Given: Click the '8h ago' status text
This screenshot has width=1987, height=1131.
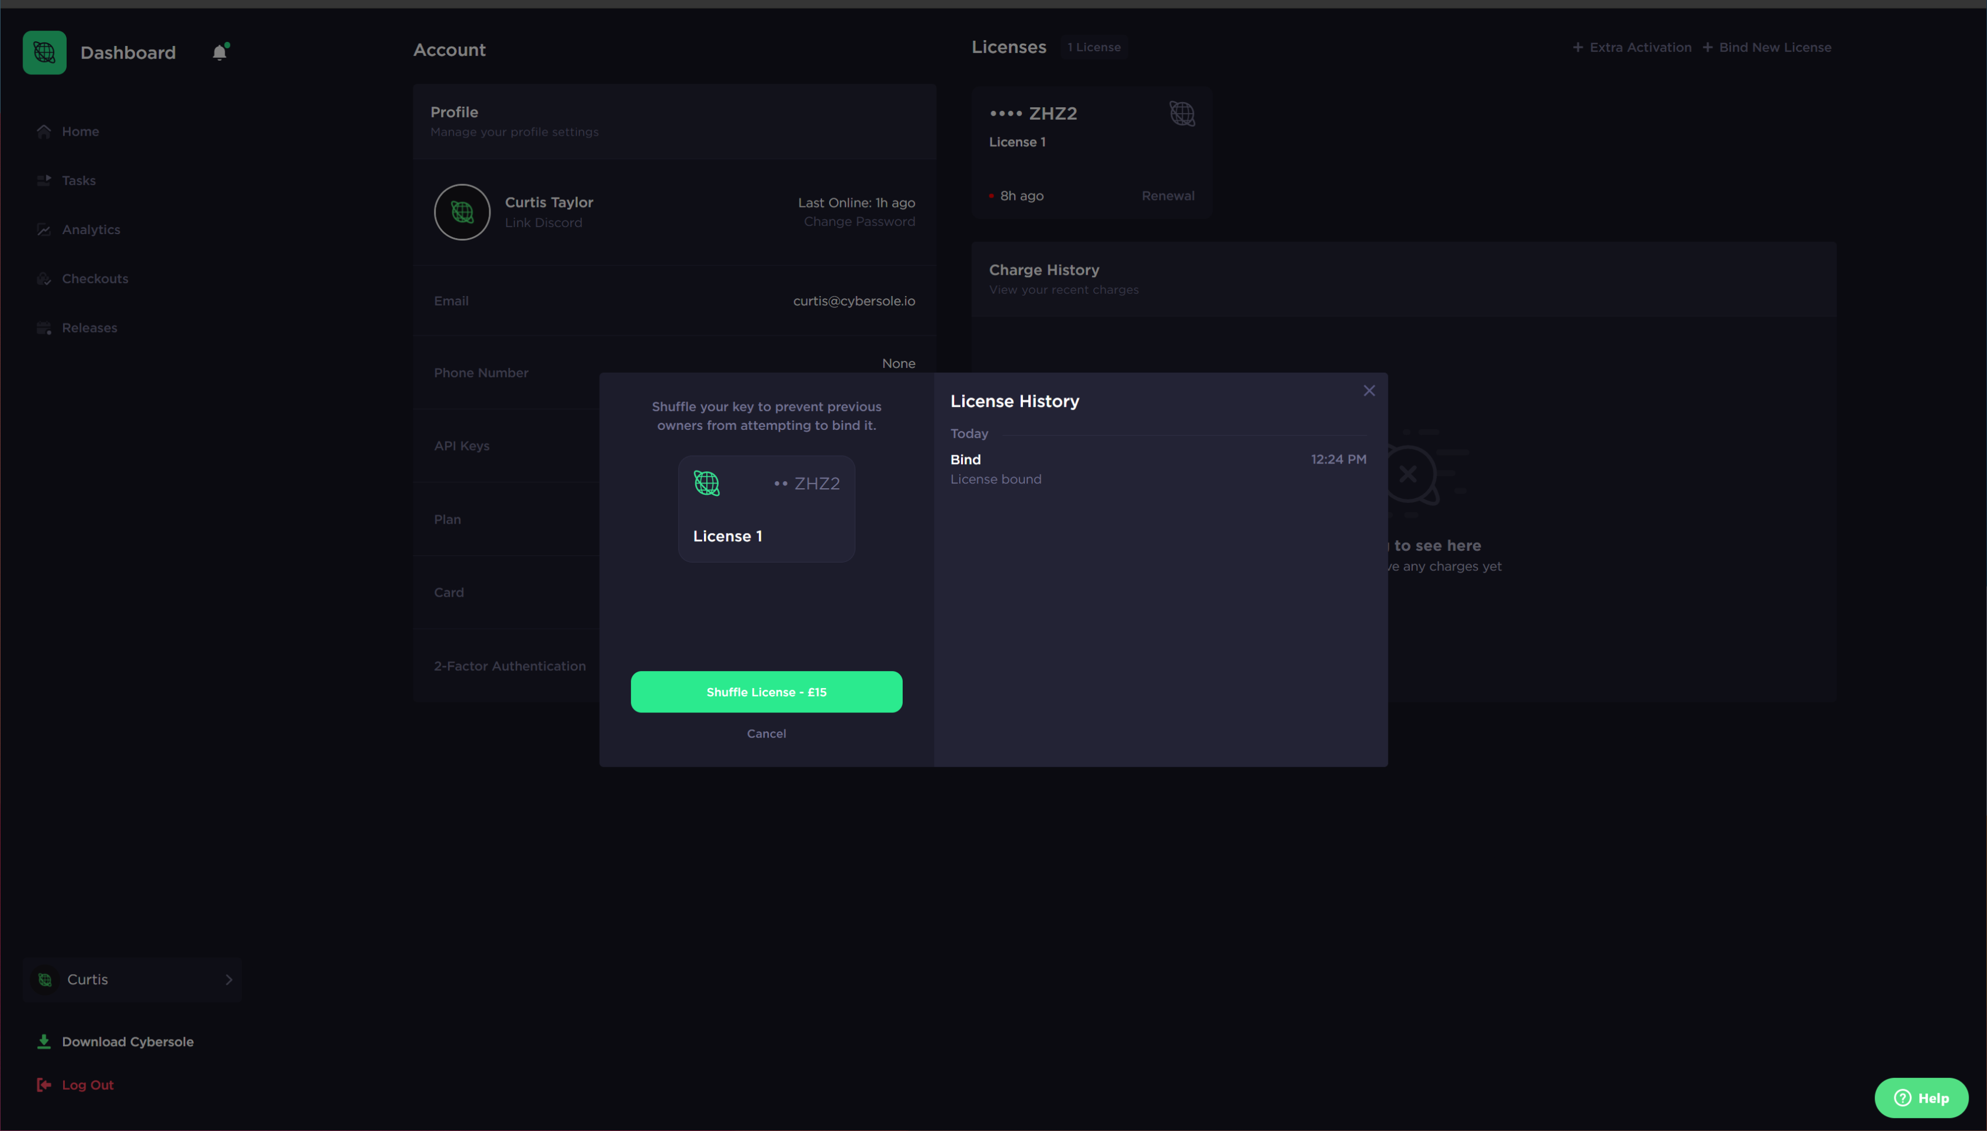Looking at the screenshot, I should 1022,196.
